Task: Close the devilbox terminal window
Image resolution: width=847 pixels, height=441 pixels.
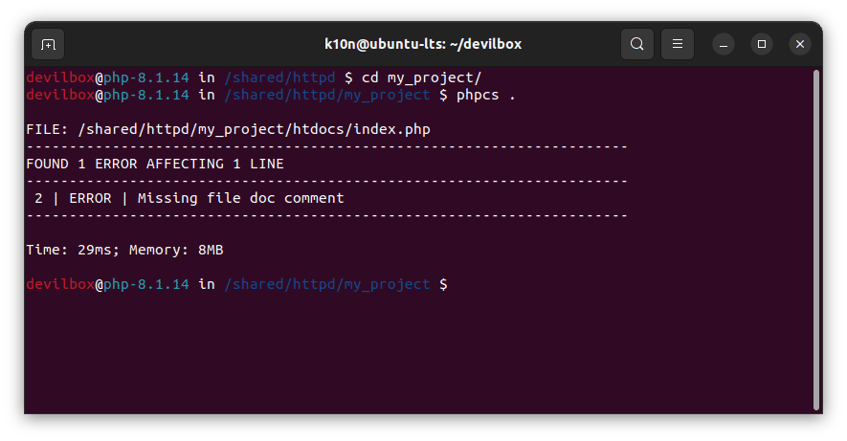Action: (800, 44)
